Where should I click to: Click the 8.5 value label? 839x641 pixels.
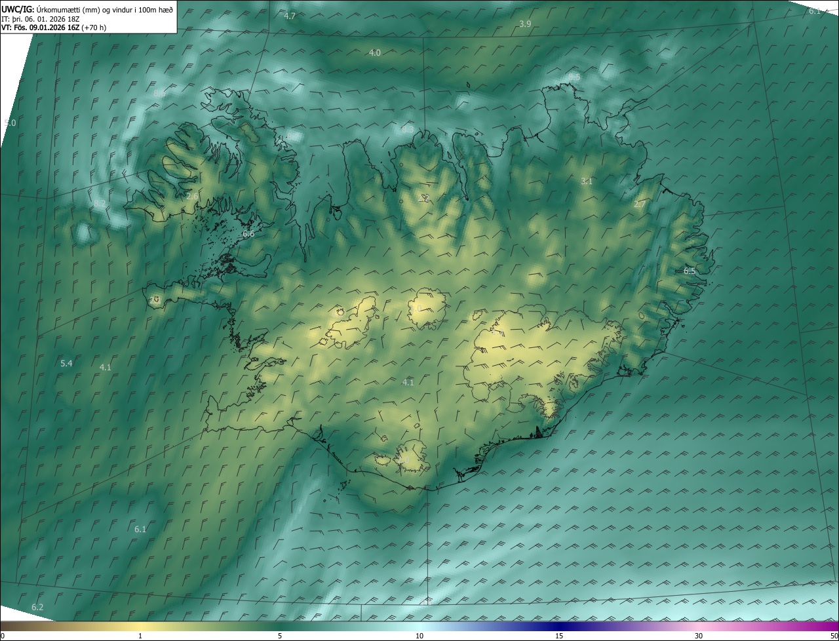(574, 77)
